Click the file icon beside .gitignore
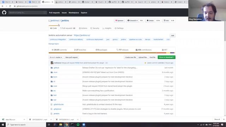The height and width of the screenshot is (127, 226). 52,109
